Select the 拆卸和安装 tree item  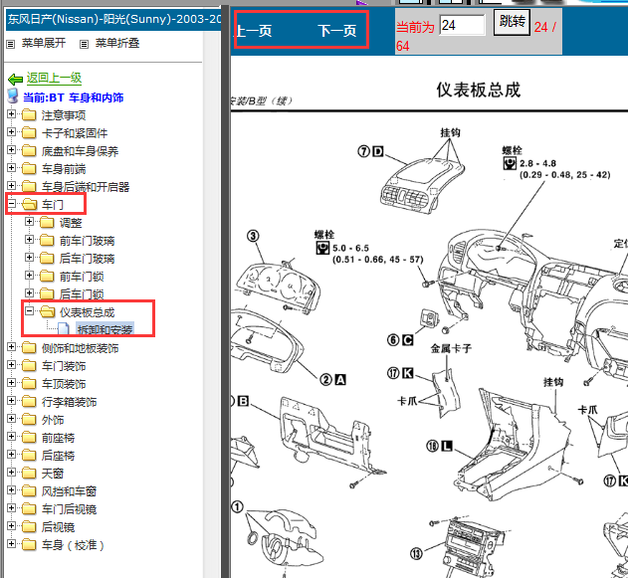pyautogui.click(x=105, y=329)
